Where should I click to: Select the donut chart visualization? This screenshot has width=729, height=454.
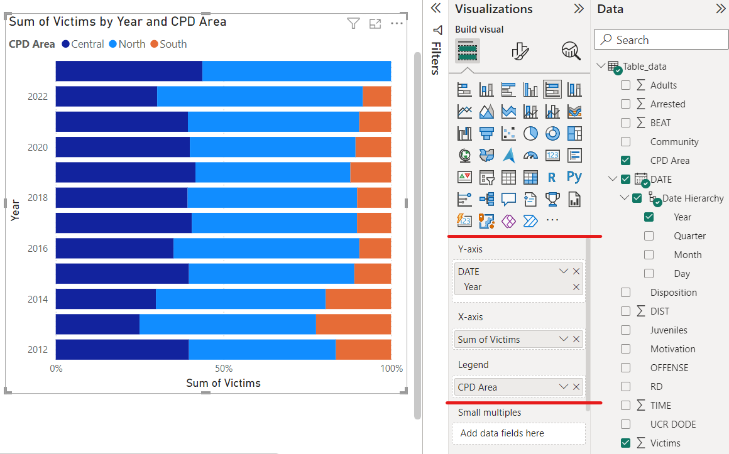(x=552, y=132)
